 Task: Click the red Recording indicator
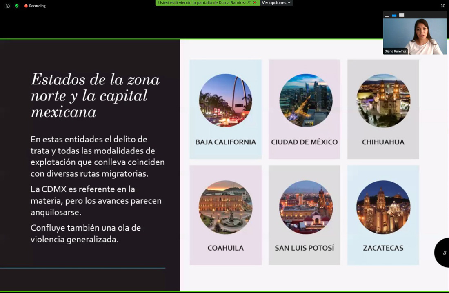click(35, 6)
